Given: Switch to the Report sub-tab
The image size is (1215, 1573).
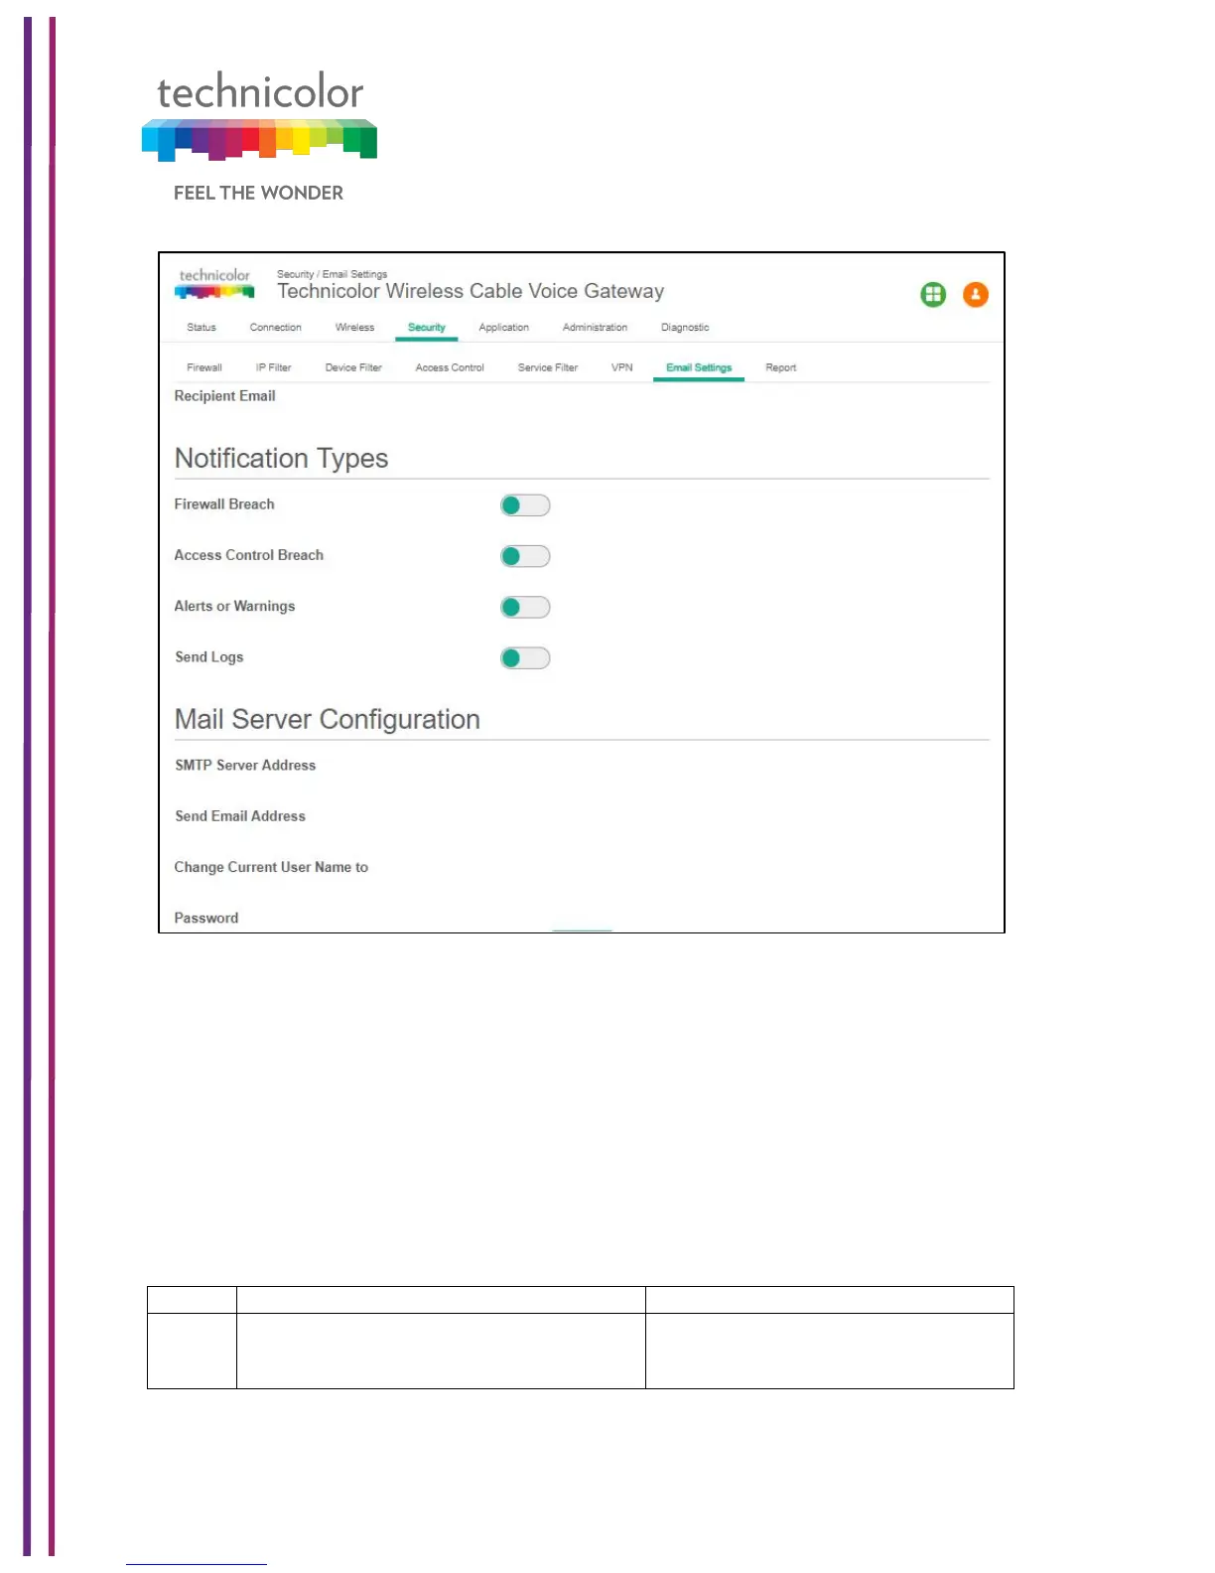Looking at the screenshot, I should pyautogui.click(x=781, y=367).
